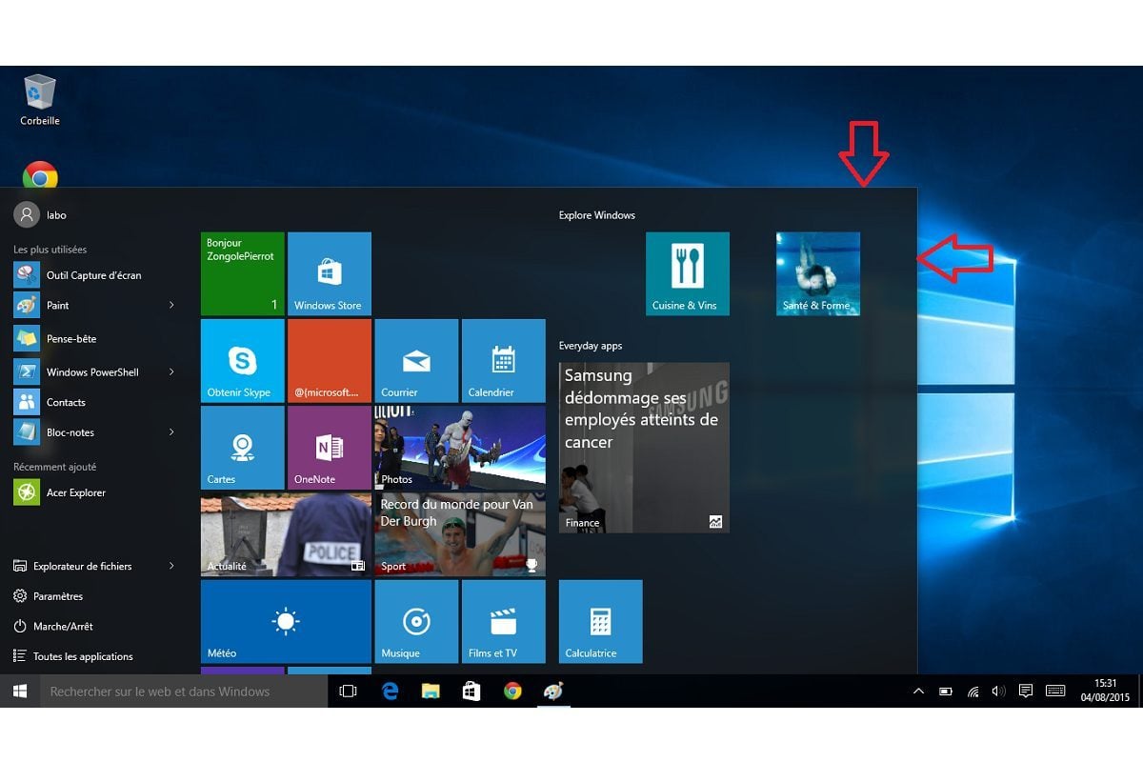Open the Action Center notifications icon
Image resolution: width=1143 pixels, height=762 pixels.
pos(1026,692)
